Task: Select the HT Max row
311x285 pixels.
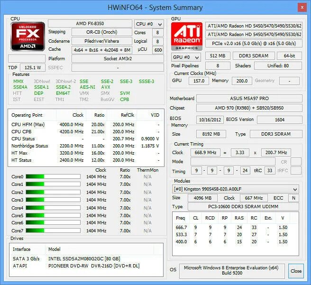Action: point(85,153)
